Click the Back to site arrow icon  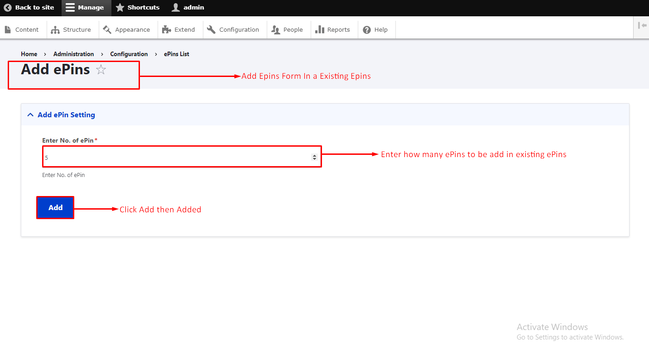click(x=8, y=8)
